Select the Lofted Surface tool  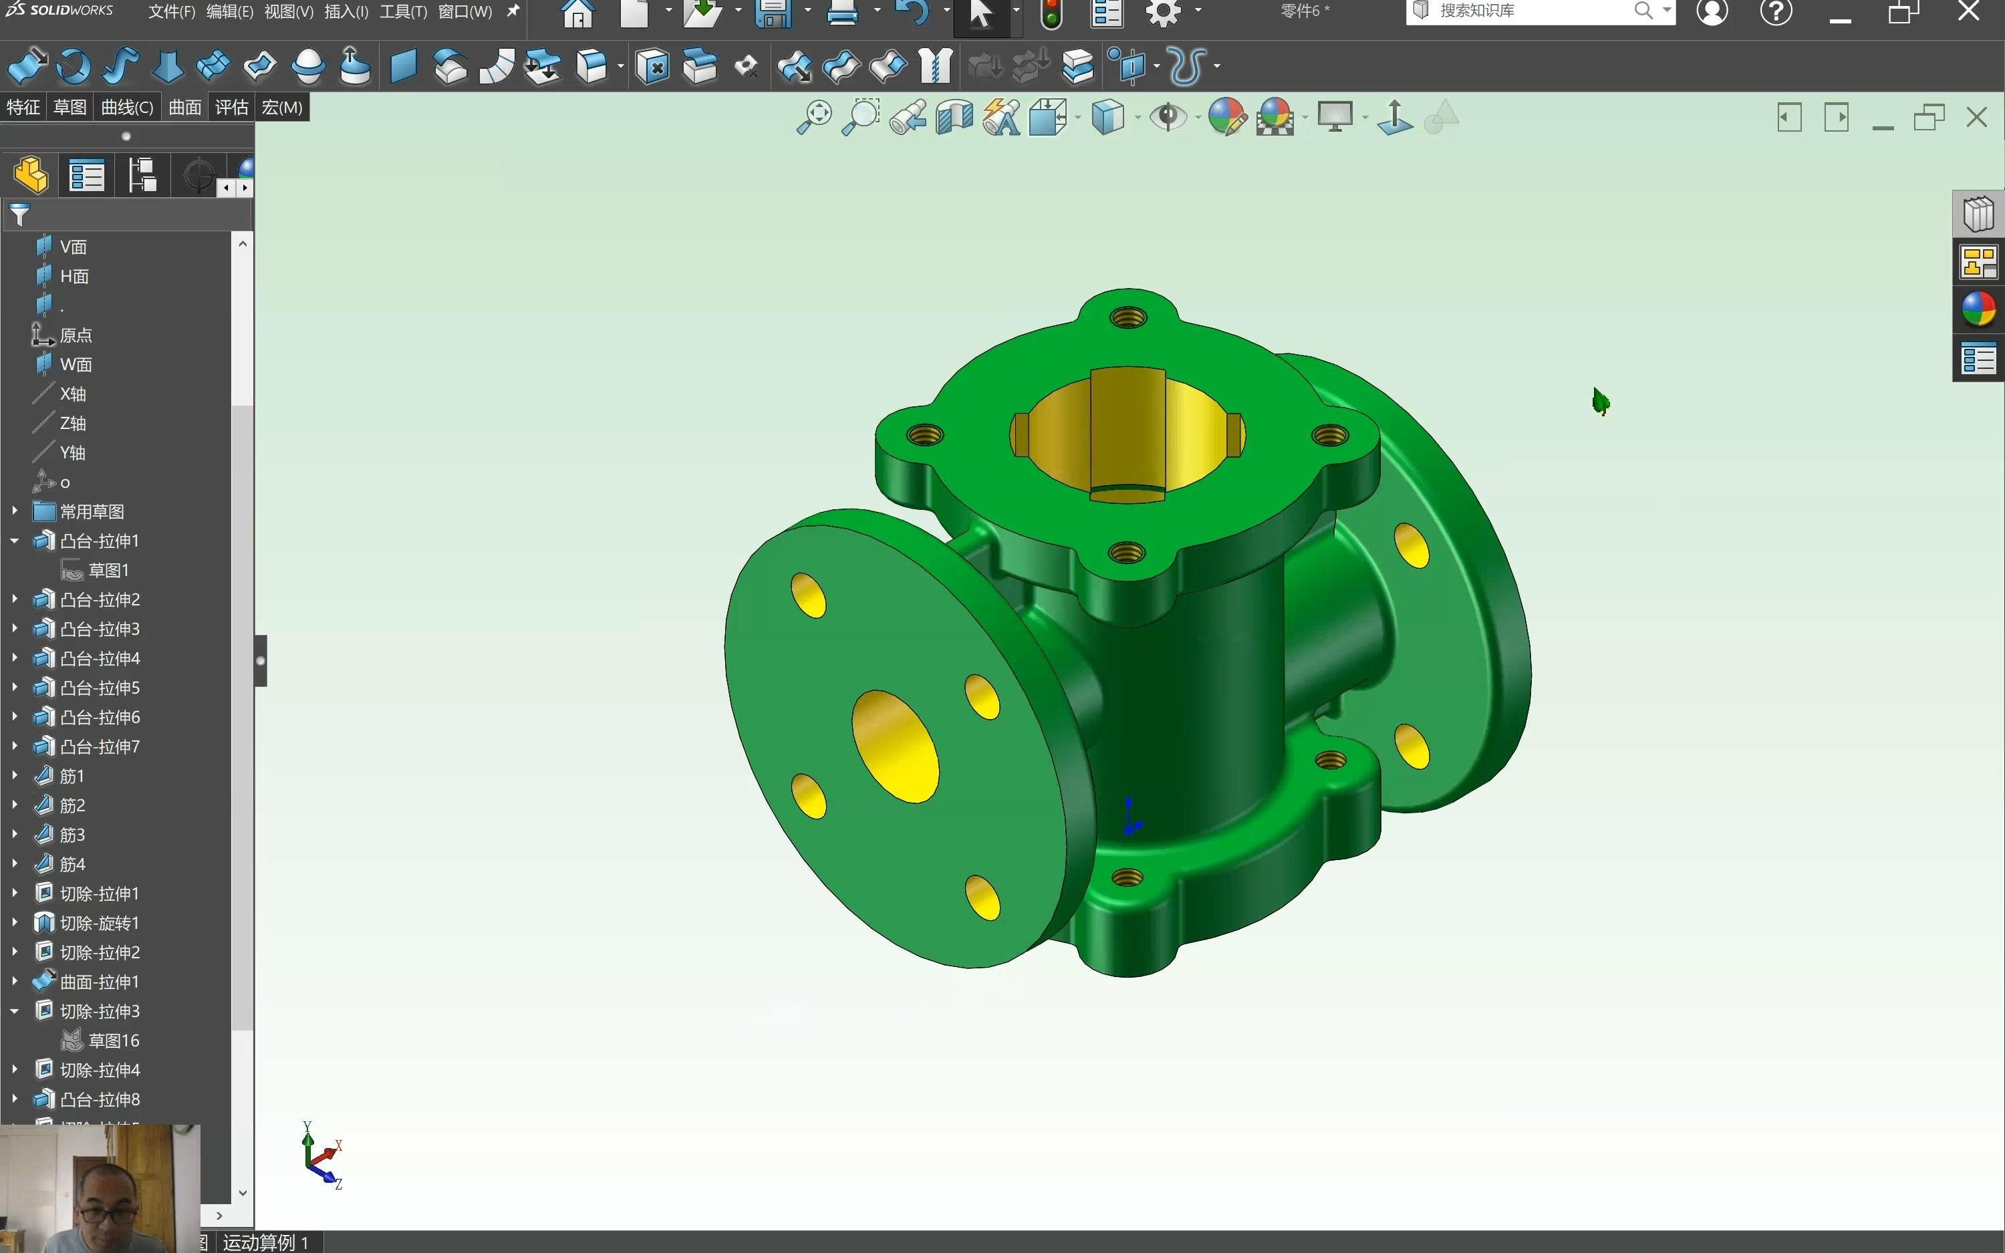coord(167,66)
